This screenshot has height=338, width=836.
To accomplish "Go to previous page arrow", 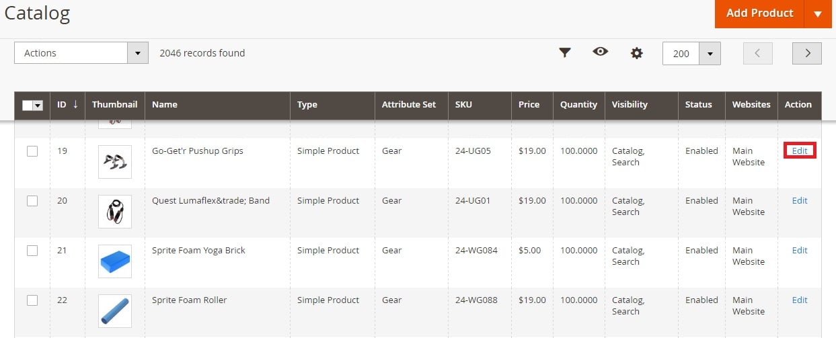I will (x=758, y=53).
